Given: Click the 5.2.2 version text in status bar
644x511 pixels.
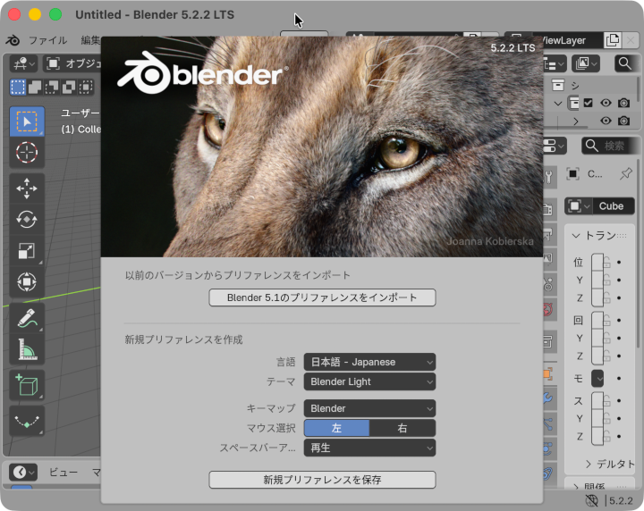Looking at the screenshot, I should click(621, 501).
